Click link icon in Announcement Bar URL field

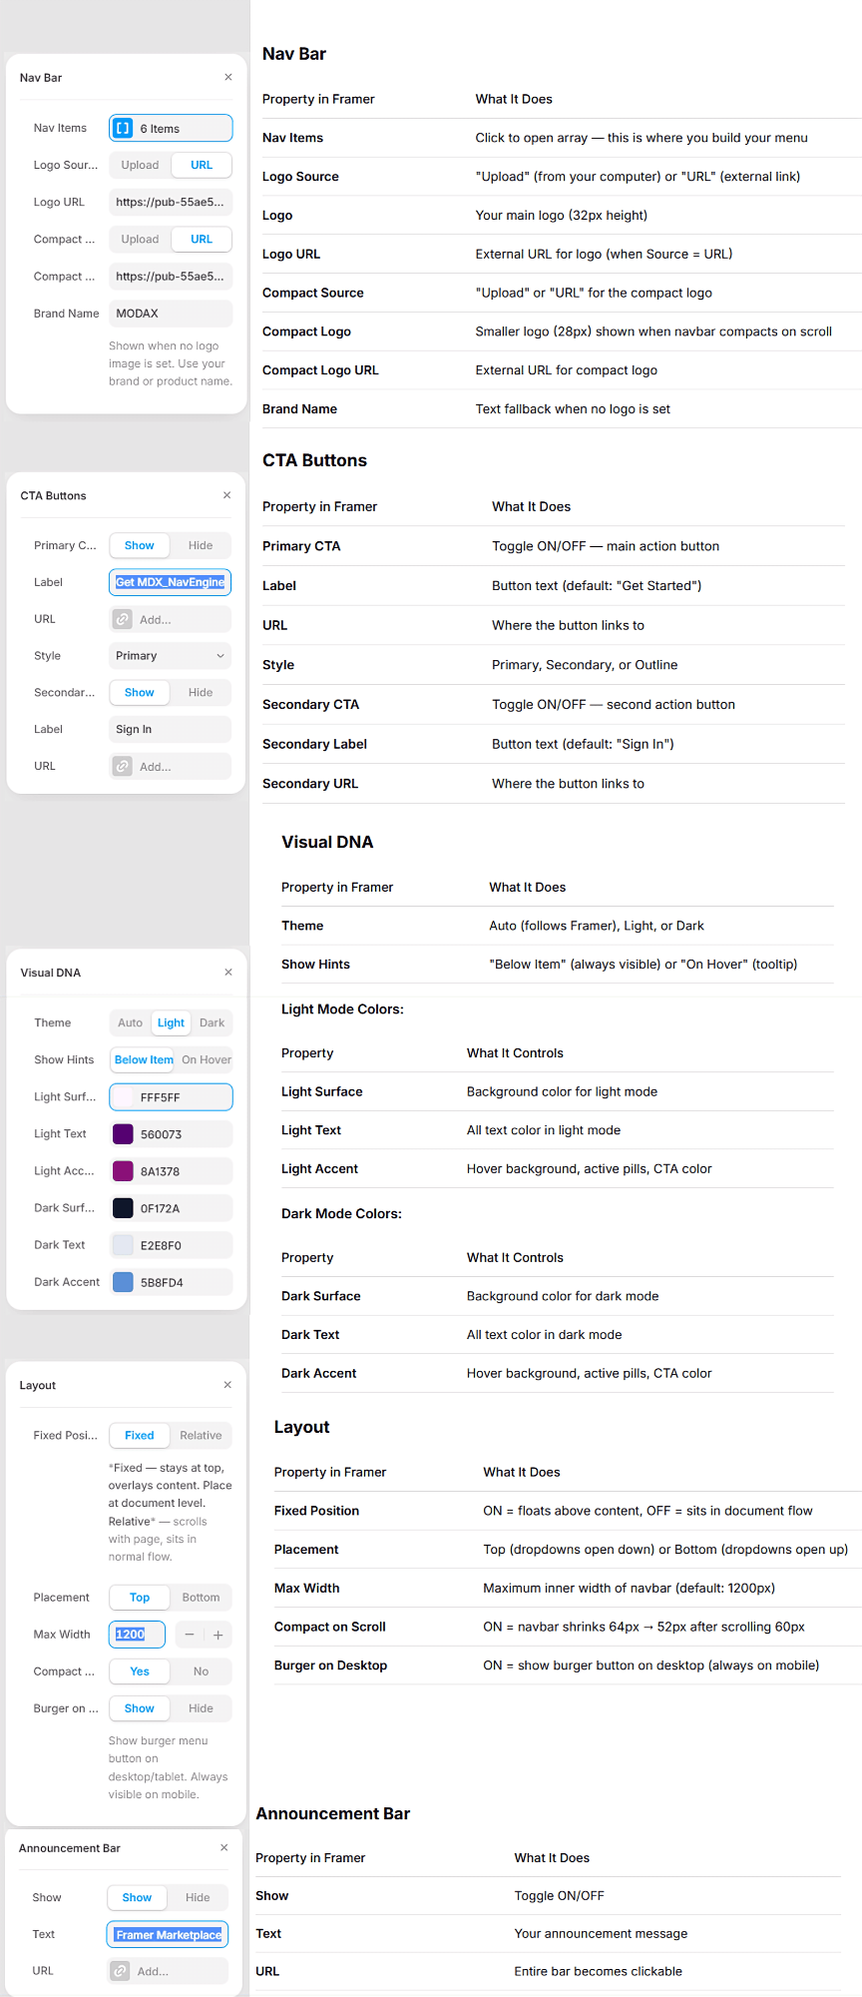click(121, 1971)
